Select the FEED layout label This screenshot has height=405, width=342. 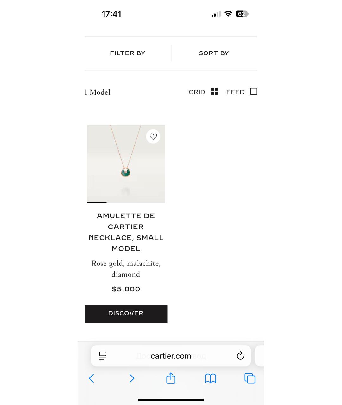pos(235,92)
